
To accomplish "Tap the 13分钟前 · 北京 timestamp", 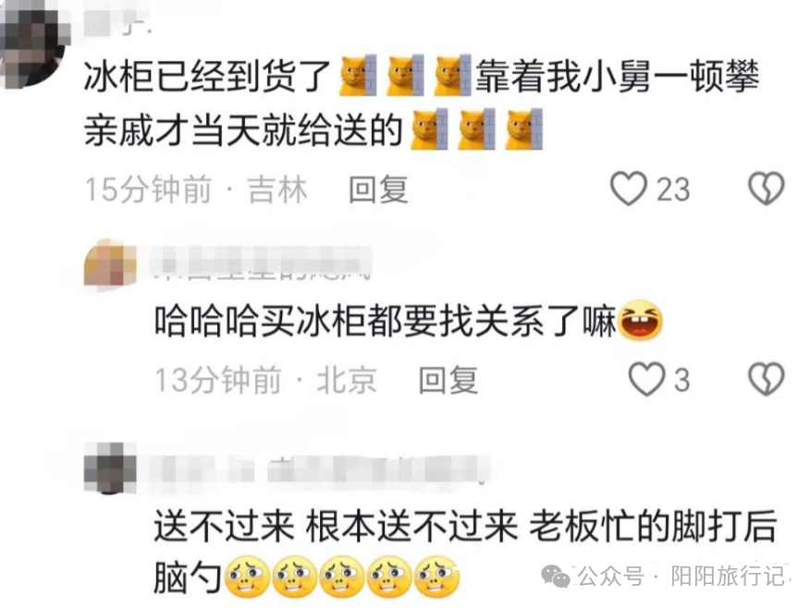I will (266, 381).
